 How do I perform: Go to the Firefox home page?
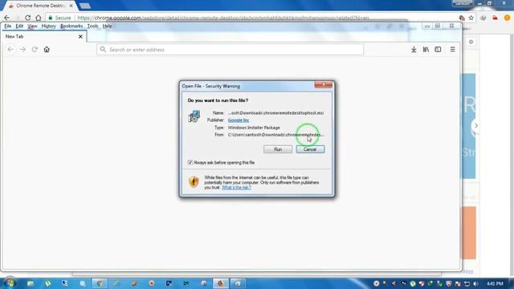(x=47, y=50)
